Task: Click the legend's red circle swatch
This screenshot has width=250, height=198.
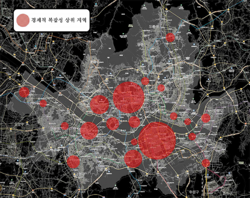Action: click(x=23, y=20)
